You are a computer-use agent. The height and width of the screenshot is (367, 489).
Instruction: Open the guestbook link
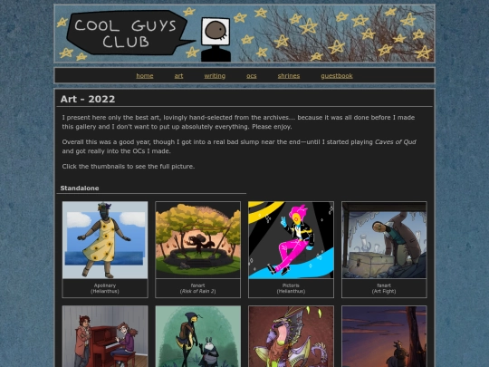337,76
